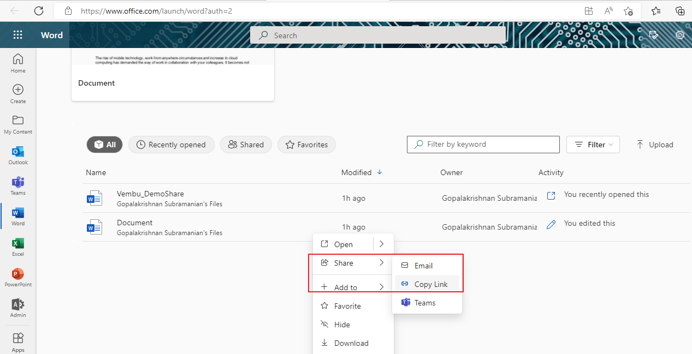Click the recently opened activity icon
This screenshot has width=692, height=354.
(x=551, y=195)
